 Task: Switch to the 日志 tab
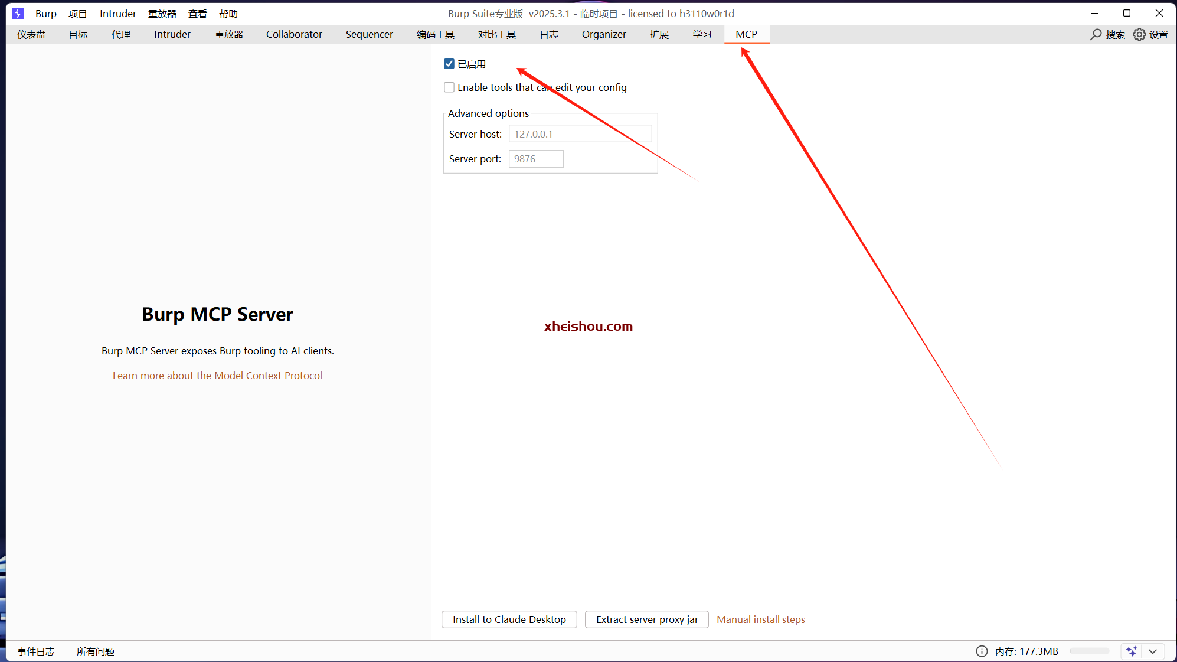click(x=549, y=34)
